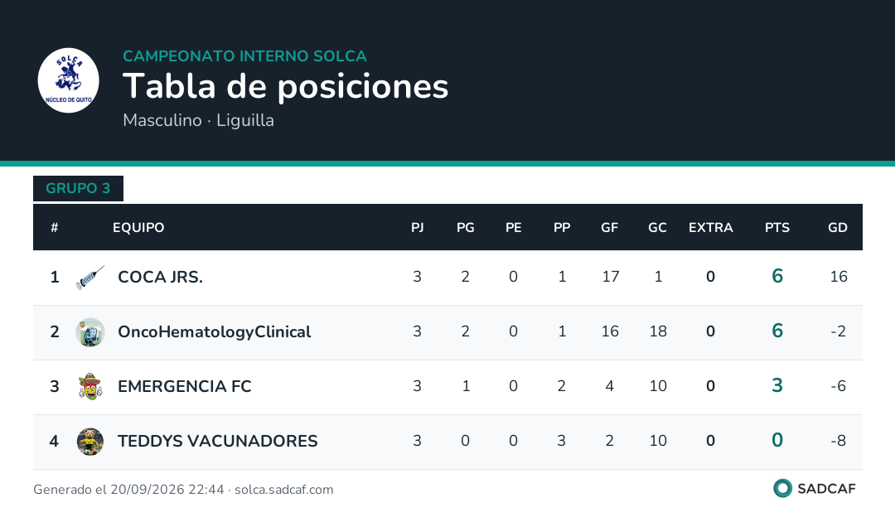Click the COCA JRS. syringe team icon
895x532 pixels.
click(x=90, y=278)
